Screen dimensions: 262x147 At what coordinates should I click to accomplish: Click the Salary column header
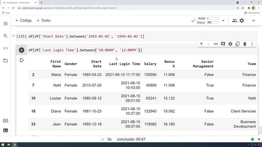pos(150,64)
